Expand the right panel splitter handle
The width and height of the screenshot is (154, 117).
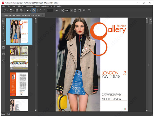(x=148, y=65)
